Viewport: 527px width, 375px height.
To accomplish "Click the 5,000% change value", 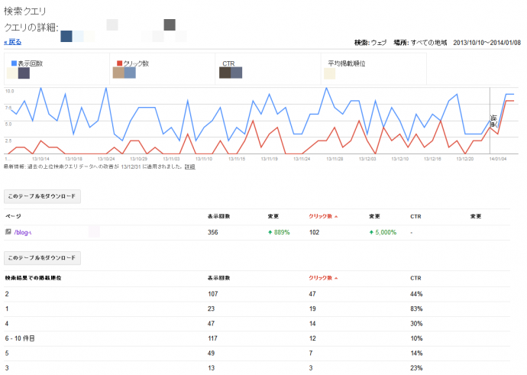I will (386, 232).
